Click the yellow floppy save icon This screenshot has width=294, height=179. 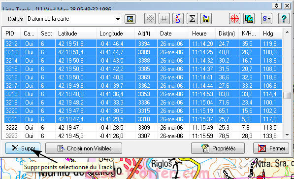[x=206, y=19]
